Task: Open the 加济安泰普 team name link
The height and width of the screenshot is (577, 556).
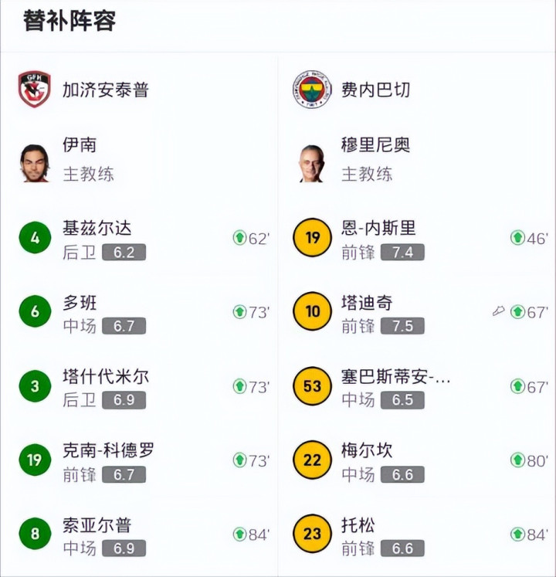Action: point(106,90)
